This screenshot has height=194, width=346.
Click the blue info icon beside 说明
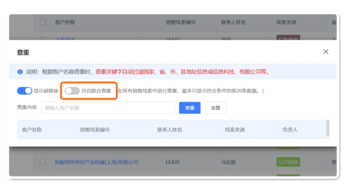pos(20,72)
